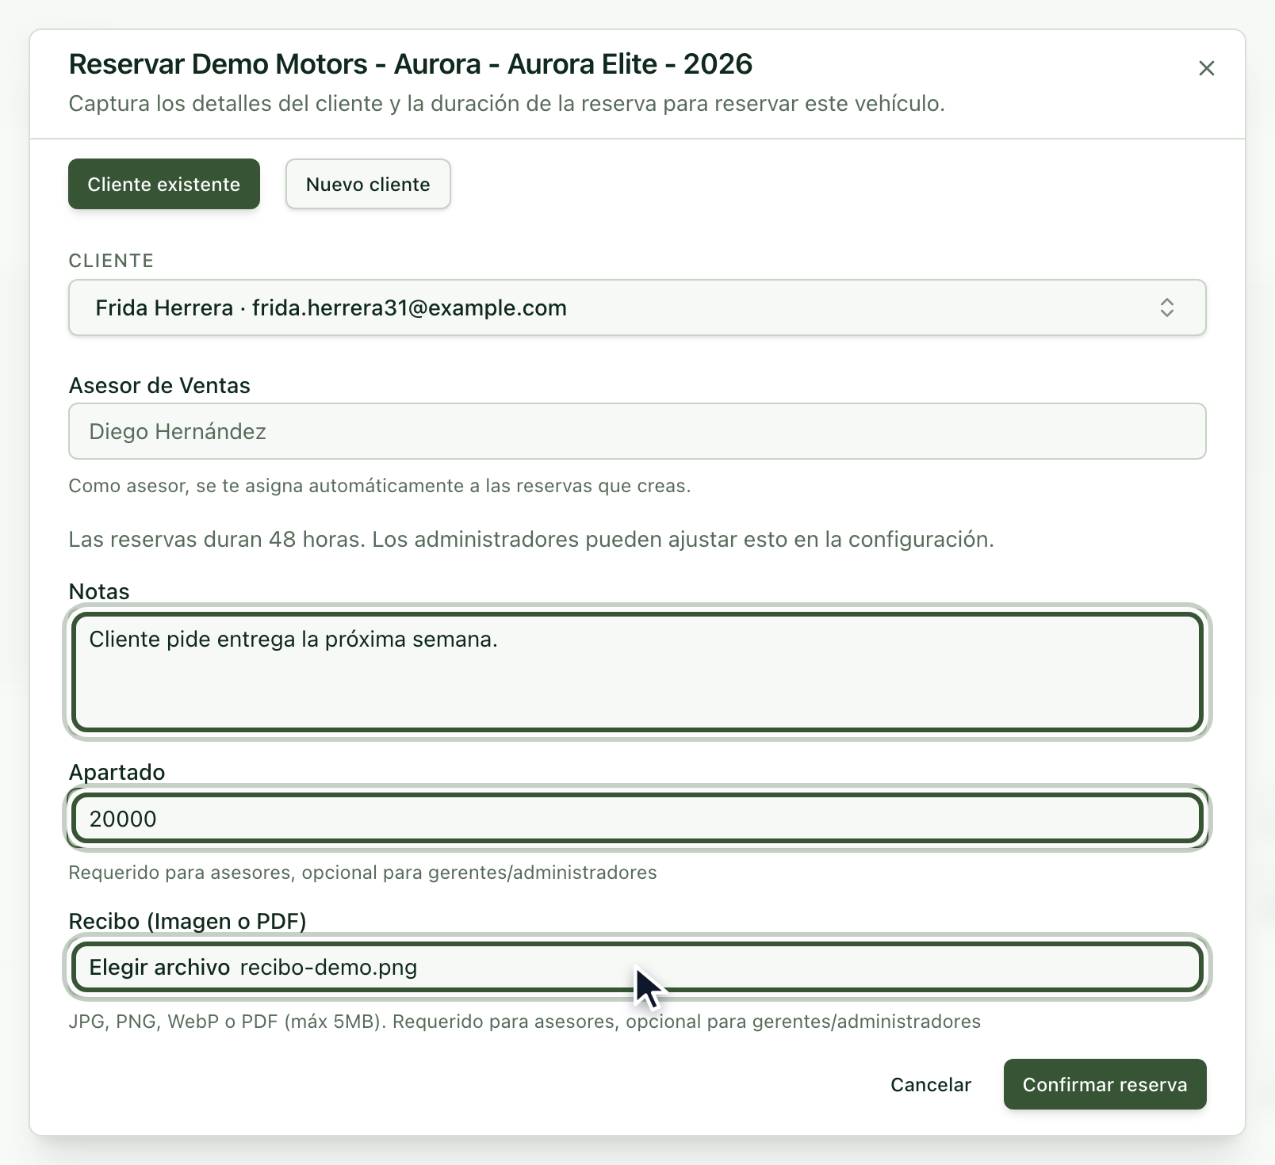This screenshot has height=1165, width=1275.
Task: Click the Apartado field containing 20000
Action: (637, 819)
